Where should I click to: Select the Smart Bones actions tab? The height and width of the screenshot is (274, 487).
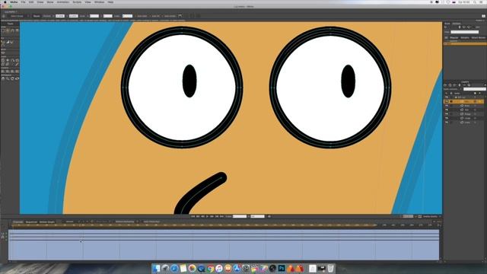point(479,37)
